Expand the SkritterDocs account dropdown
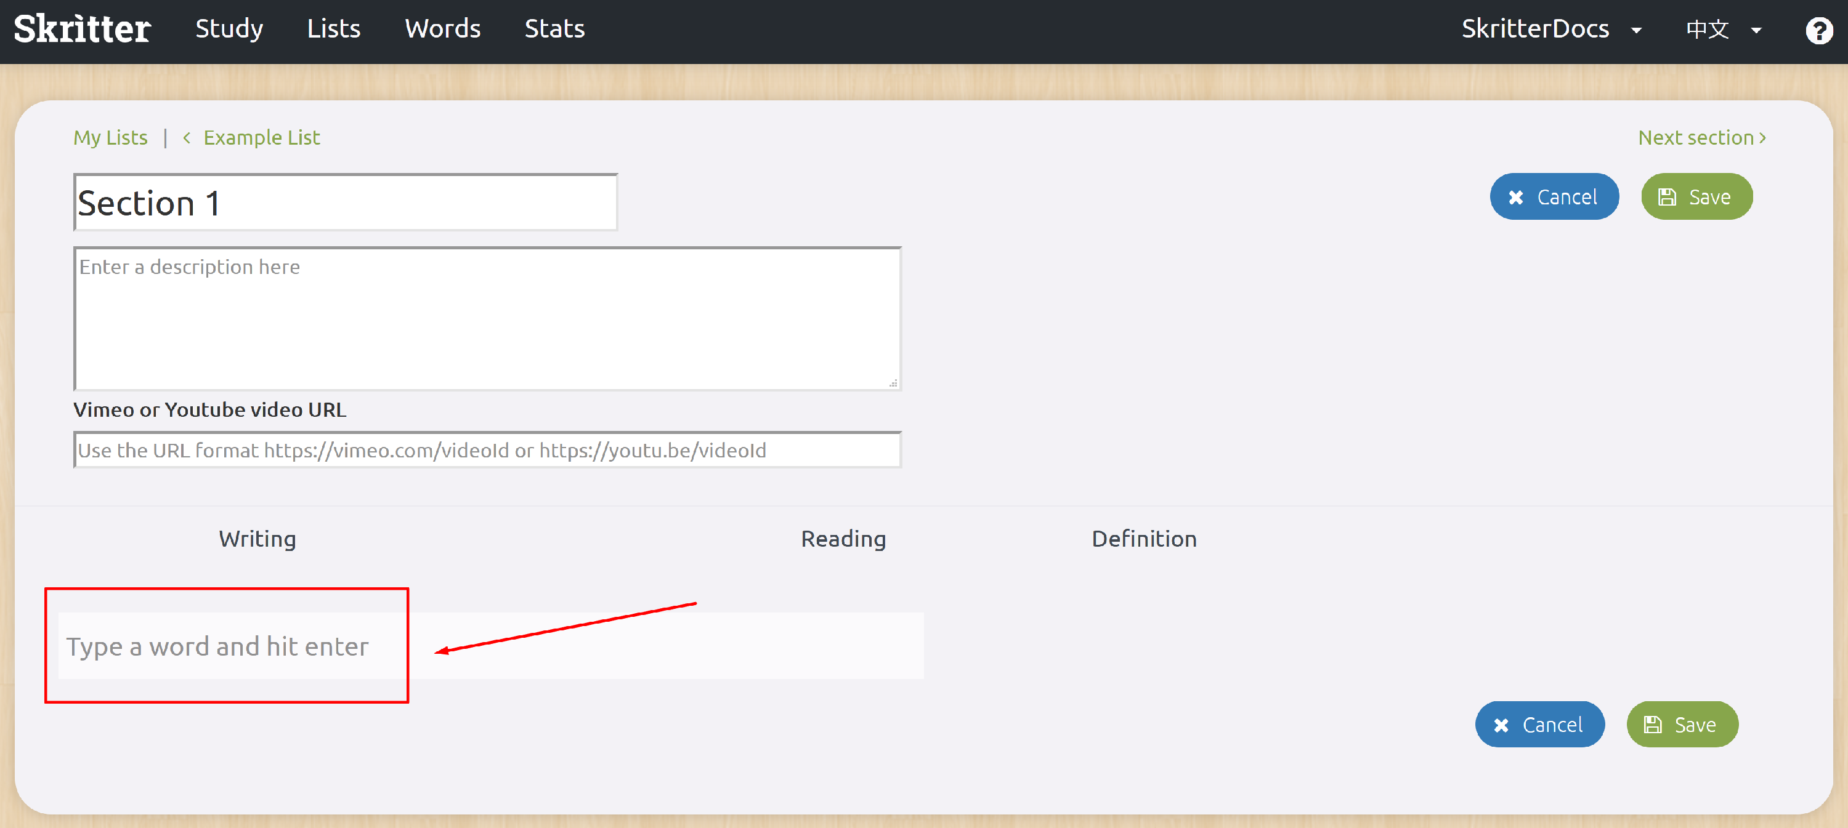This screenshot has height=828, width=1848. 1552,29
